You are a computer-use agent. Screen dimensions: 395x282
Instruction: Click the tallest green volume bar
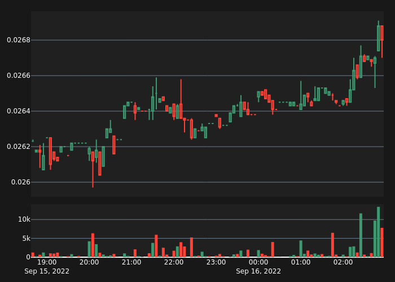(x=379, y=232)
